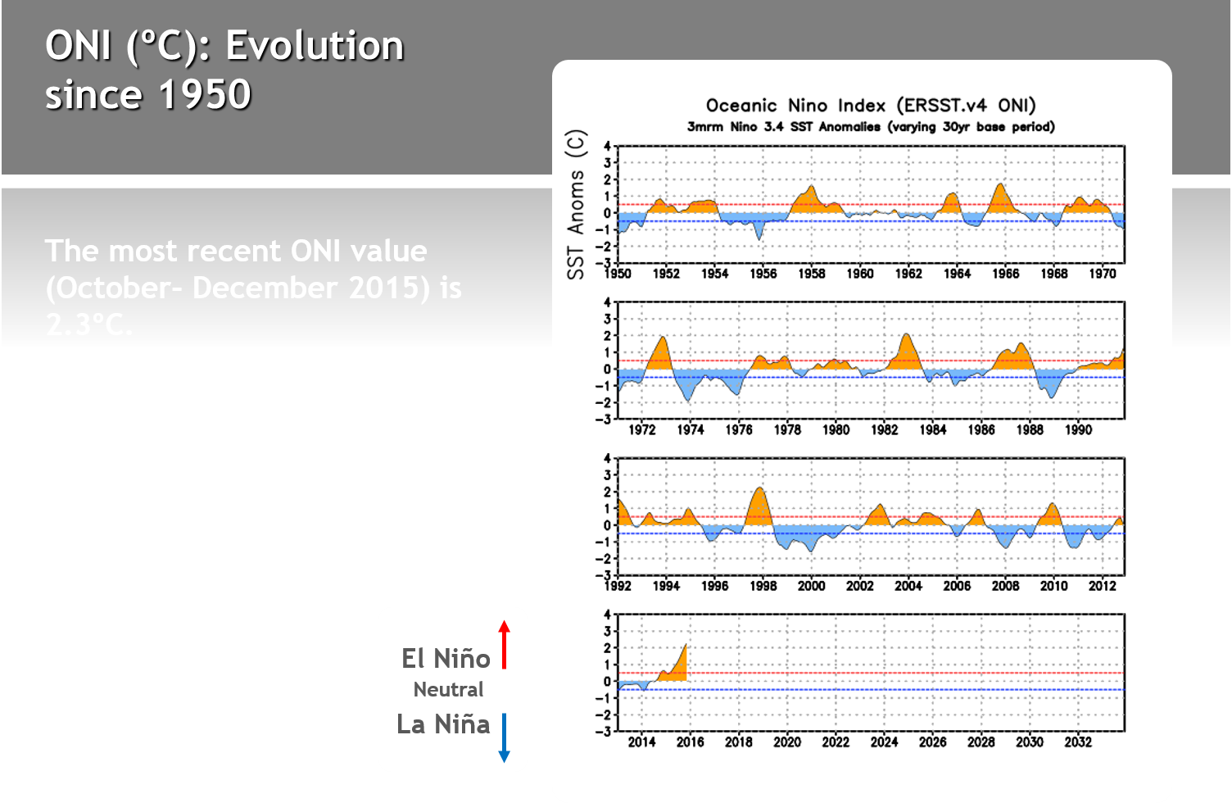Select the text "The most recent ONI value"
This screenshot has width=1232, height=803.
236,251
